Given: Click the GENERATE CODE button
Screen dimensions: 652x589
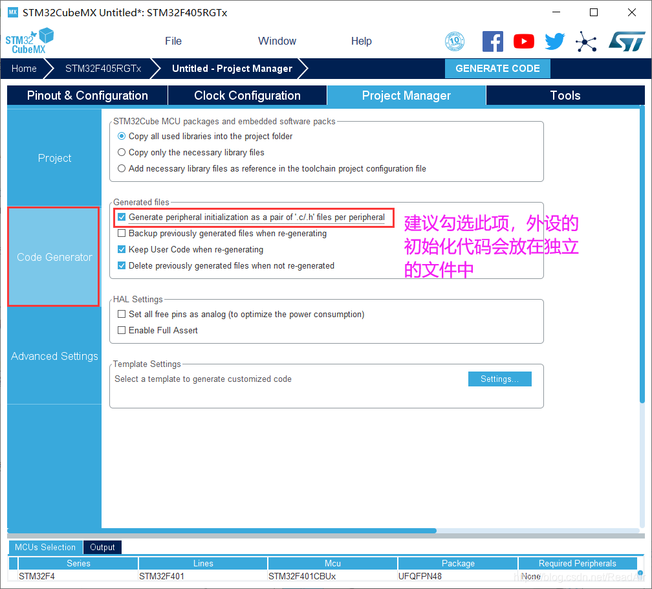Looking at the screenshot, I should [x=497, y=68].
